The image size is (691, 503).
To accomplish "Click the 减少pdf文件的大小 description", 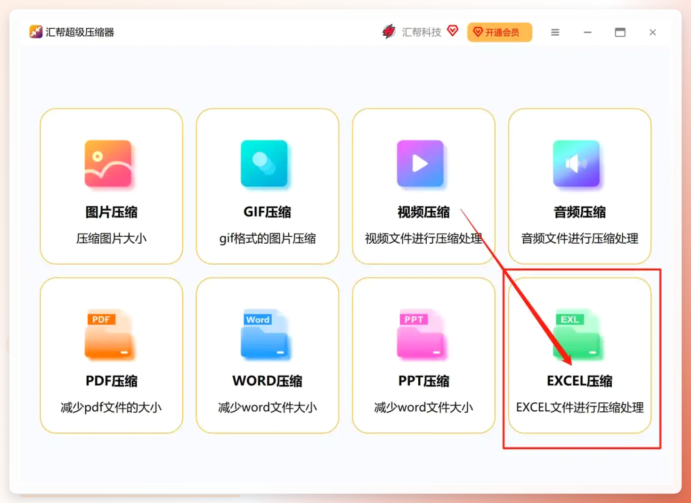I will point(111,407).
